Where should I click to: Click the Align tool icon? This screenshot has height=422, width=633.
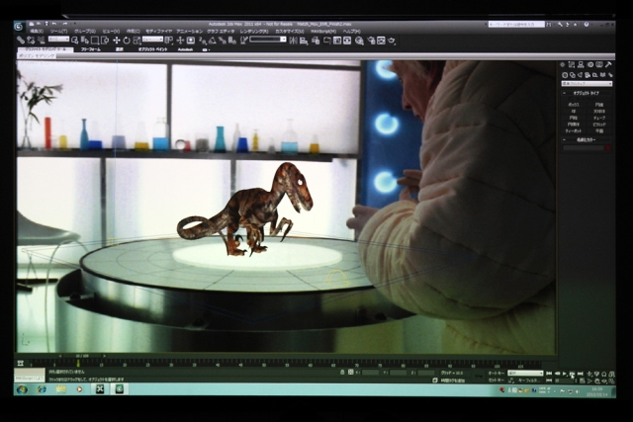click(x=304, y=41)
